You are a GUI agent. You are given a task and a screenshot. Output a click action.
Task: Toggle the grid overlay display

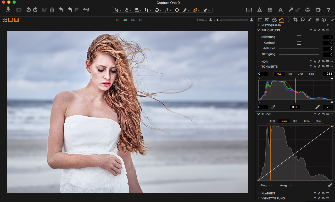pyautogui.click(x=270, y=10)
